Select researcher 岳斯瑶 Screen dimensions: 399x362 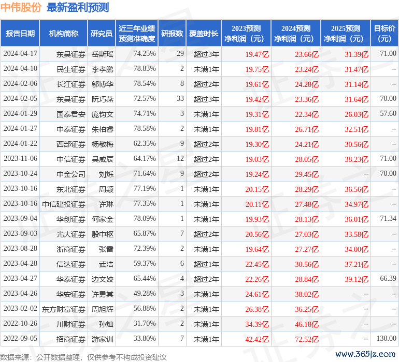click(x=103, y=54)
